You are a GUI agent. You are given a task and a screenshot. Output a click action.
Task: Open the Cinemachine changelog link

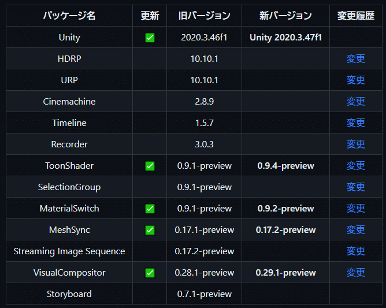point(355,102)
